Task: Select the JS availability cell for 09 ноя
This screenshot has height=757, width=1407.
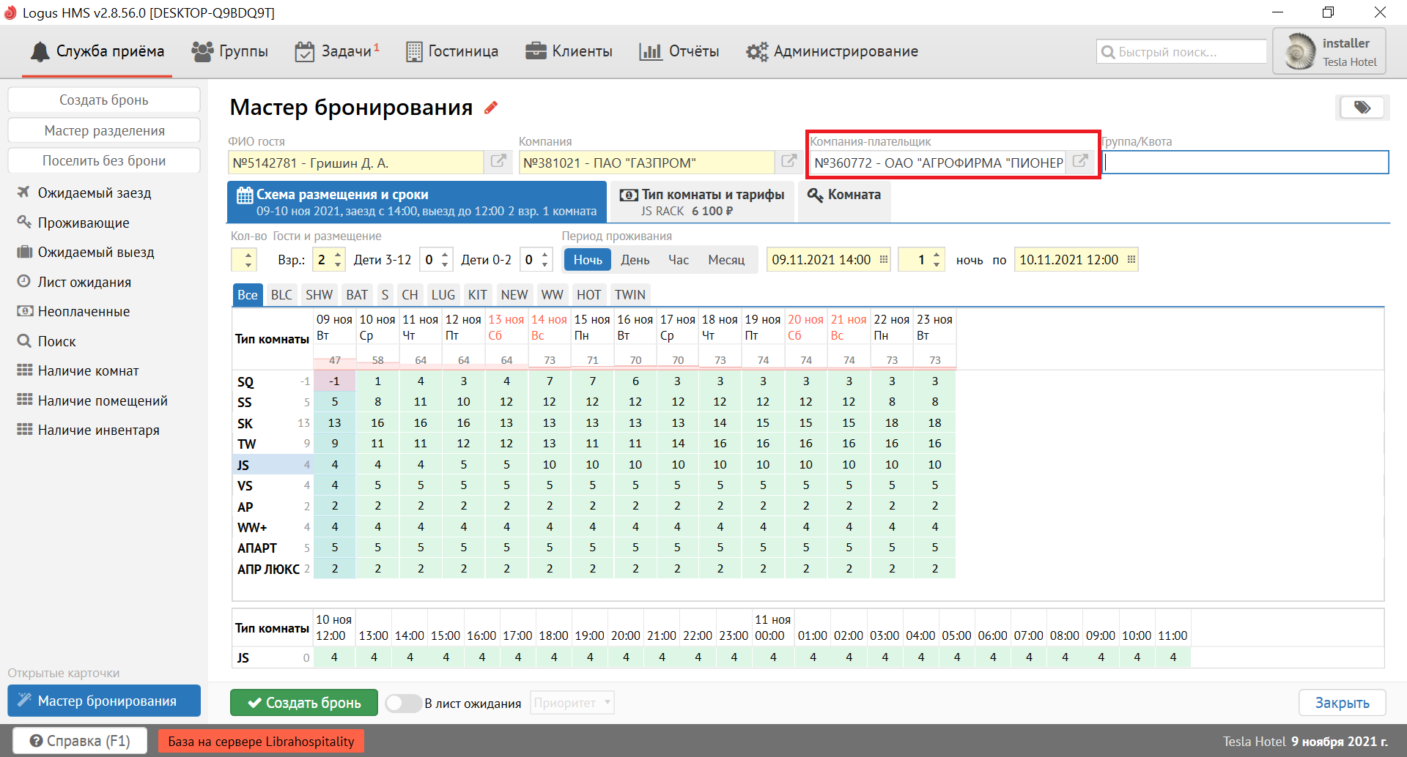Action: click(335, 465)
